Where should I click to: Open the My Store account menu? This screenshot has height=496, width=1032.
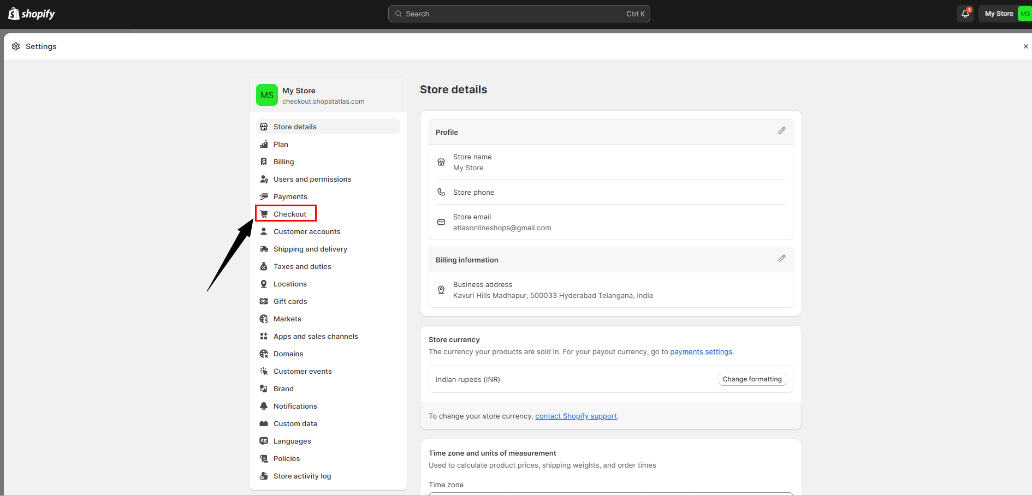(1005, 14)
